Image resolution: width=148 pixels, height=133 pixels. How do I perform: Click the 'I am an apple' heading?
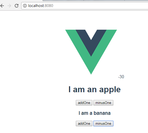pos(95,89)
